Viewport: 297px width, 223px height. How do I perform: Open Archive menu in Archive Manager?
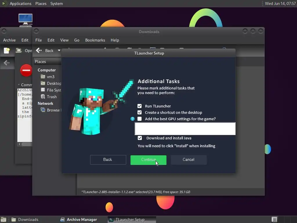pos(9,40)
